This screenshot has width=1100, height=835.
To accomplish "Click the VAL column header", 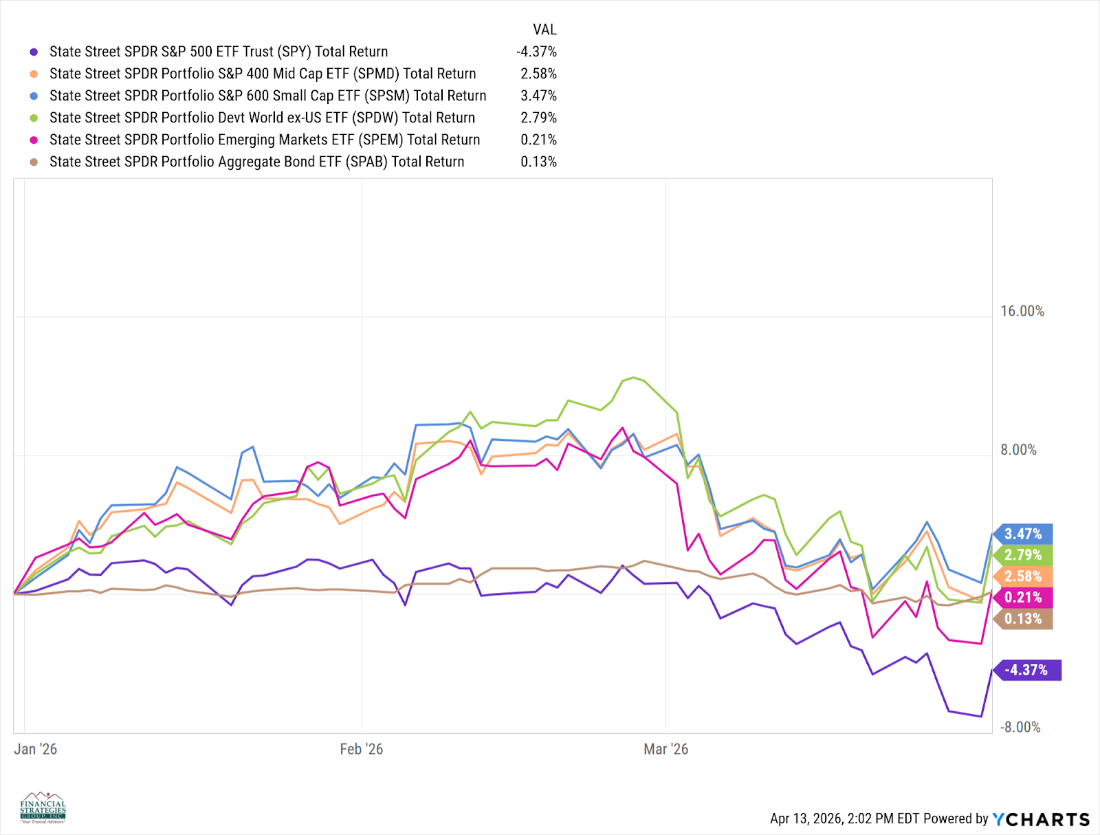I will click(544, 30).
